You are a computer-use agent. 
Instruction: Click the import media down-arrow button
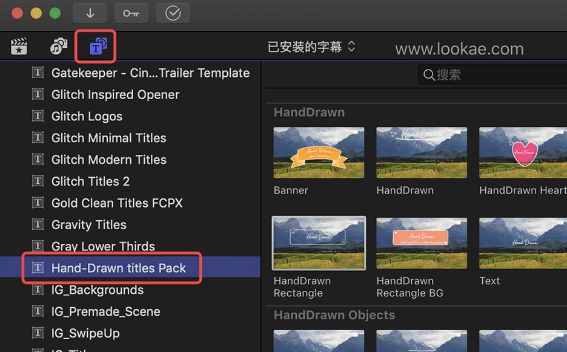pyautogui.click(x=90, y=13)
